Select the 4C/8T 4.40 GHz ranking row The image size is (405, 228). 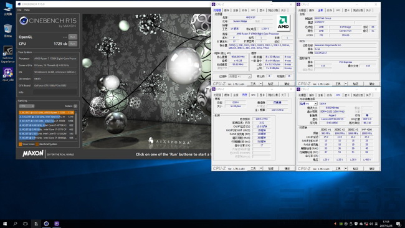(x=47, y=125)
